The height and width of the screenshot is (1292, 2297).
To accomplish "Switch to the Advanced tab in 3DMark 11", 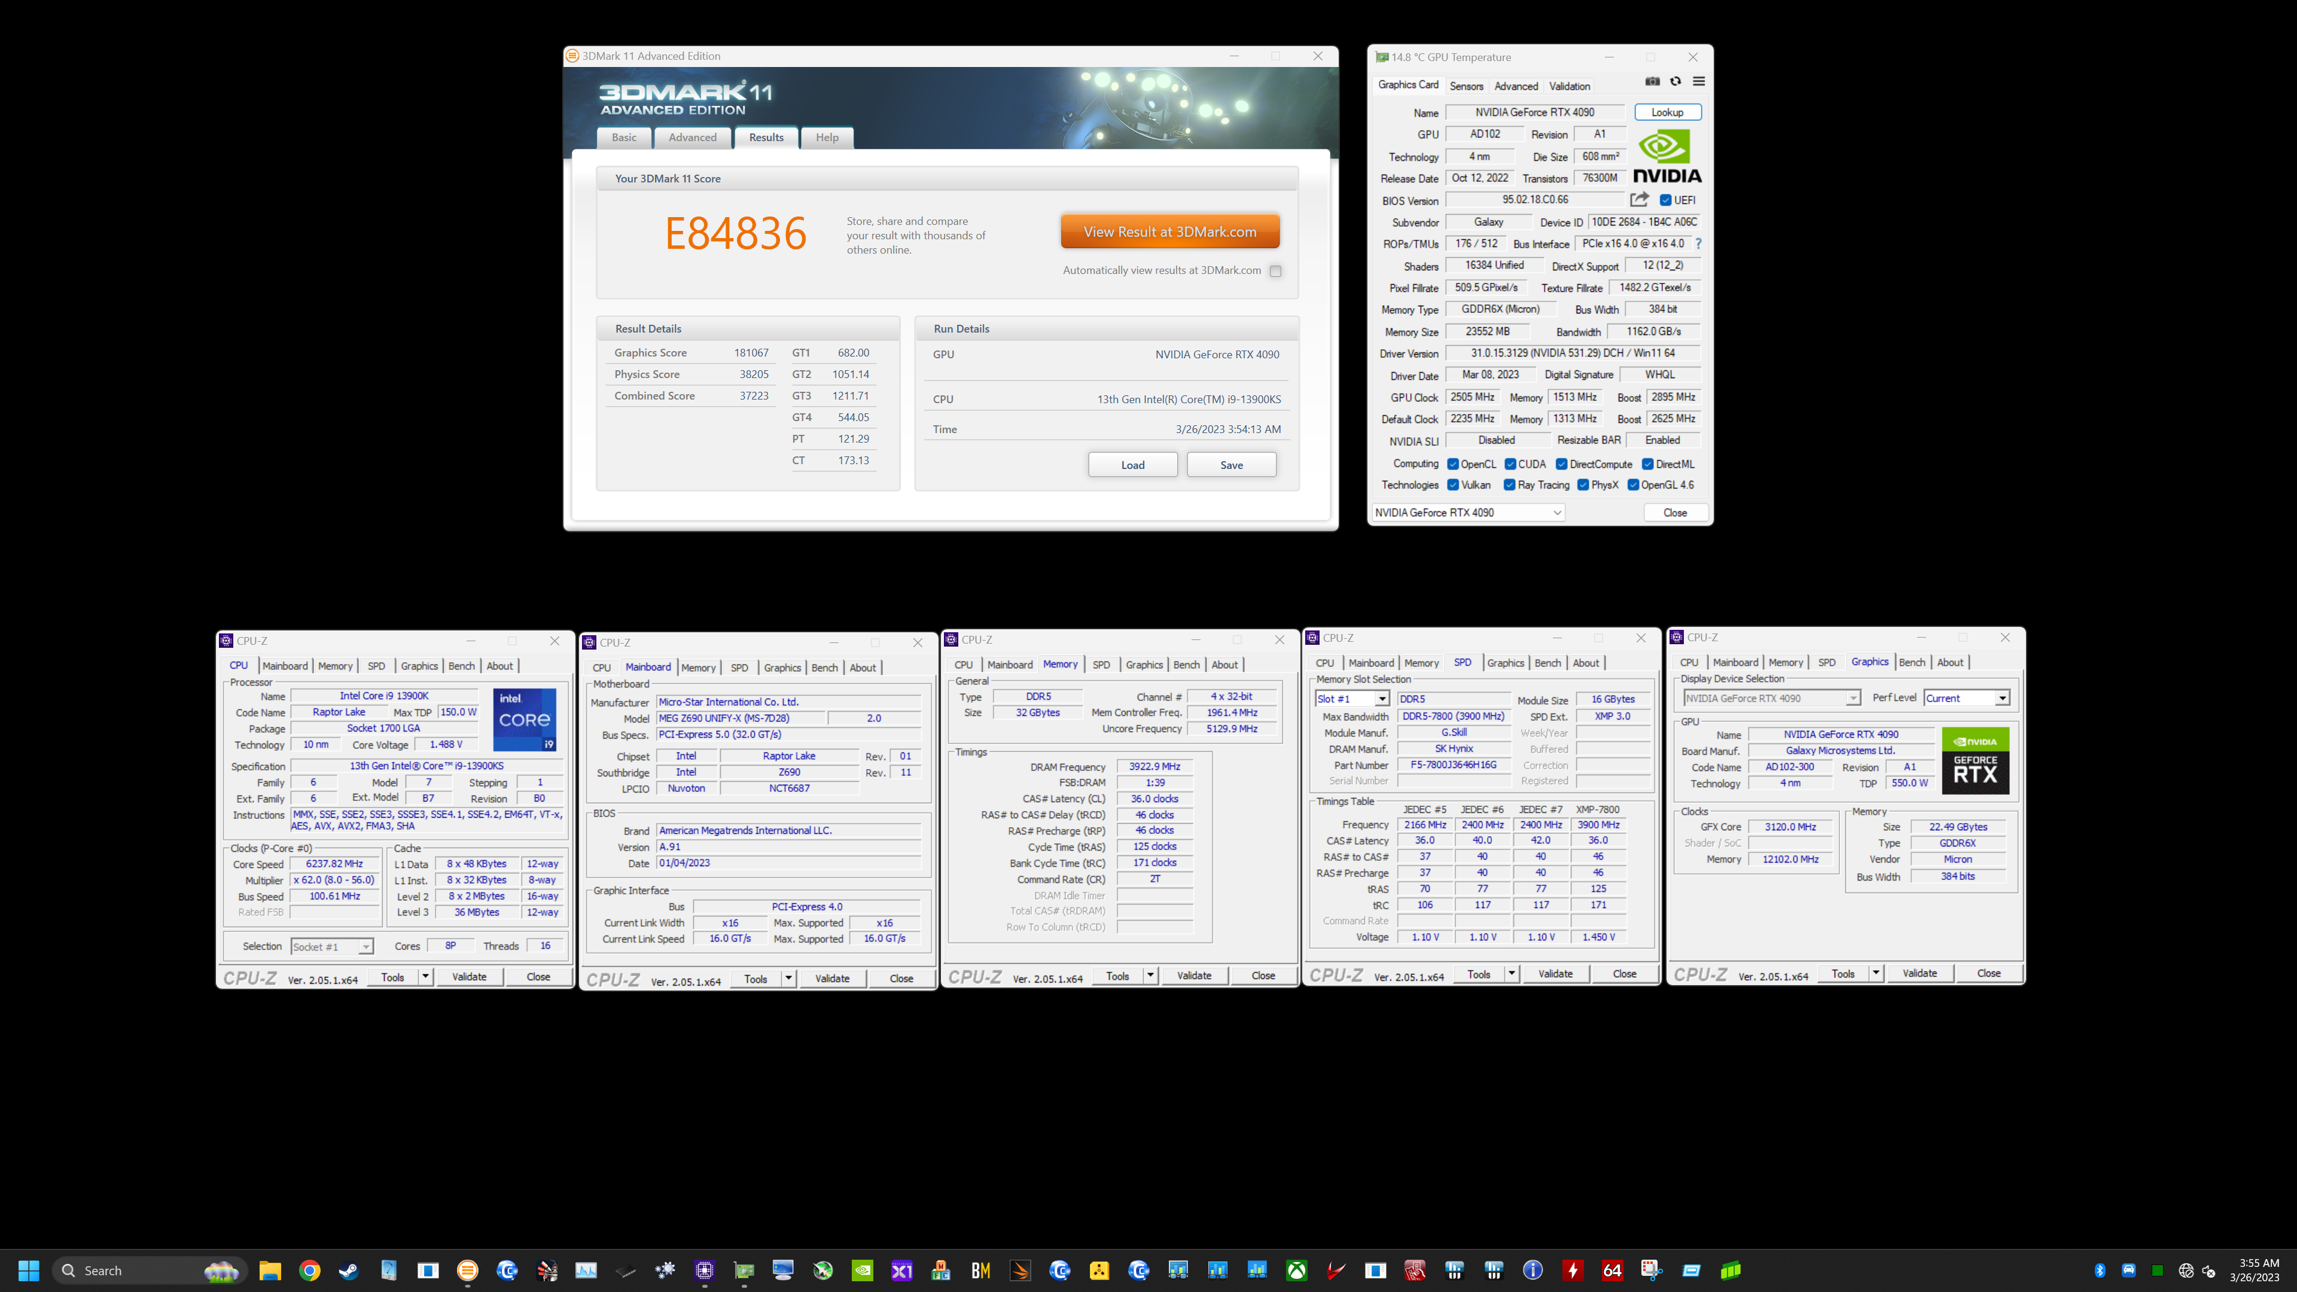I will (x=692, y=138).
